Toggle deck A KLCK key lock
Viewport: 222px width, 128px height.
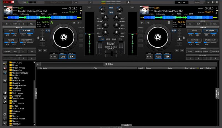coord(48,31)
